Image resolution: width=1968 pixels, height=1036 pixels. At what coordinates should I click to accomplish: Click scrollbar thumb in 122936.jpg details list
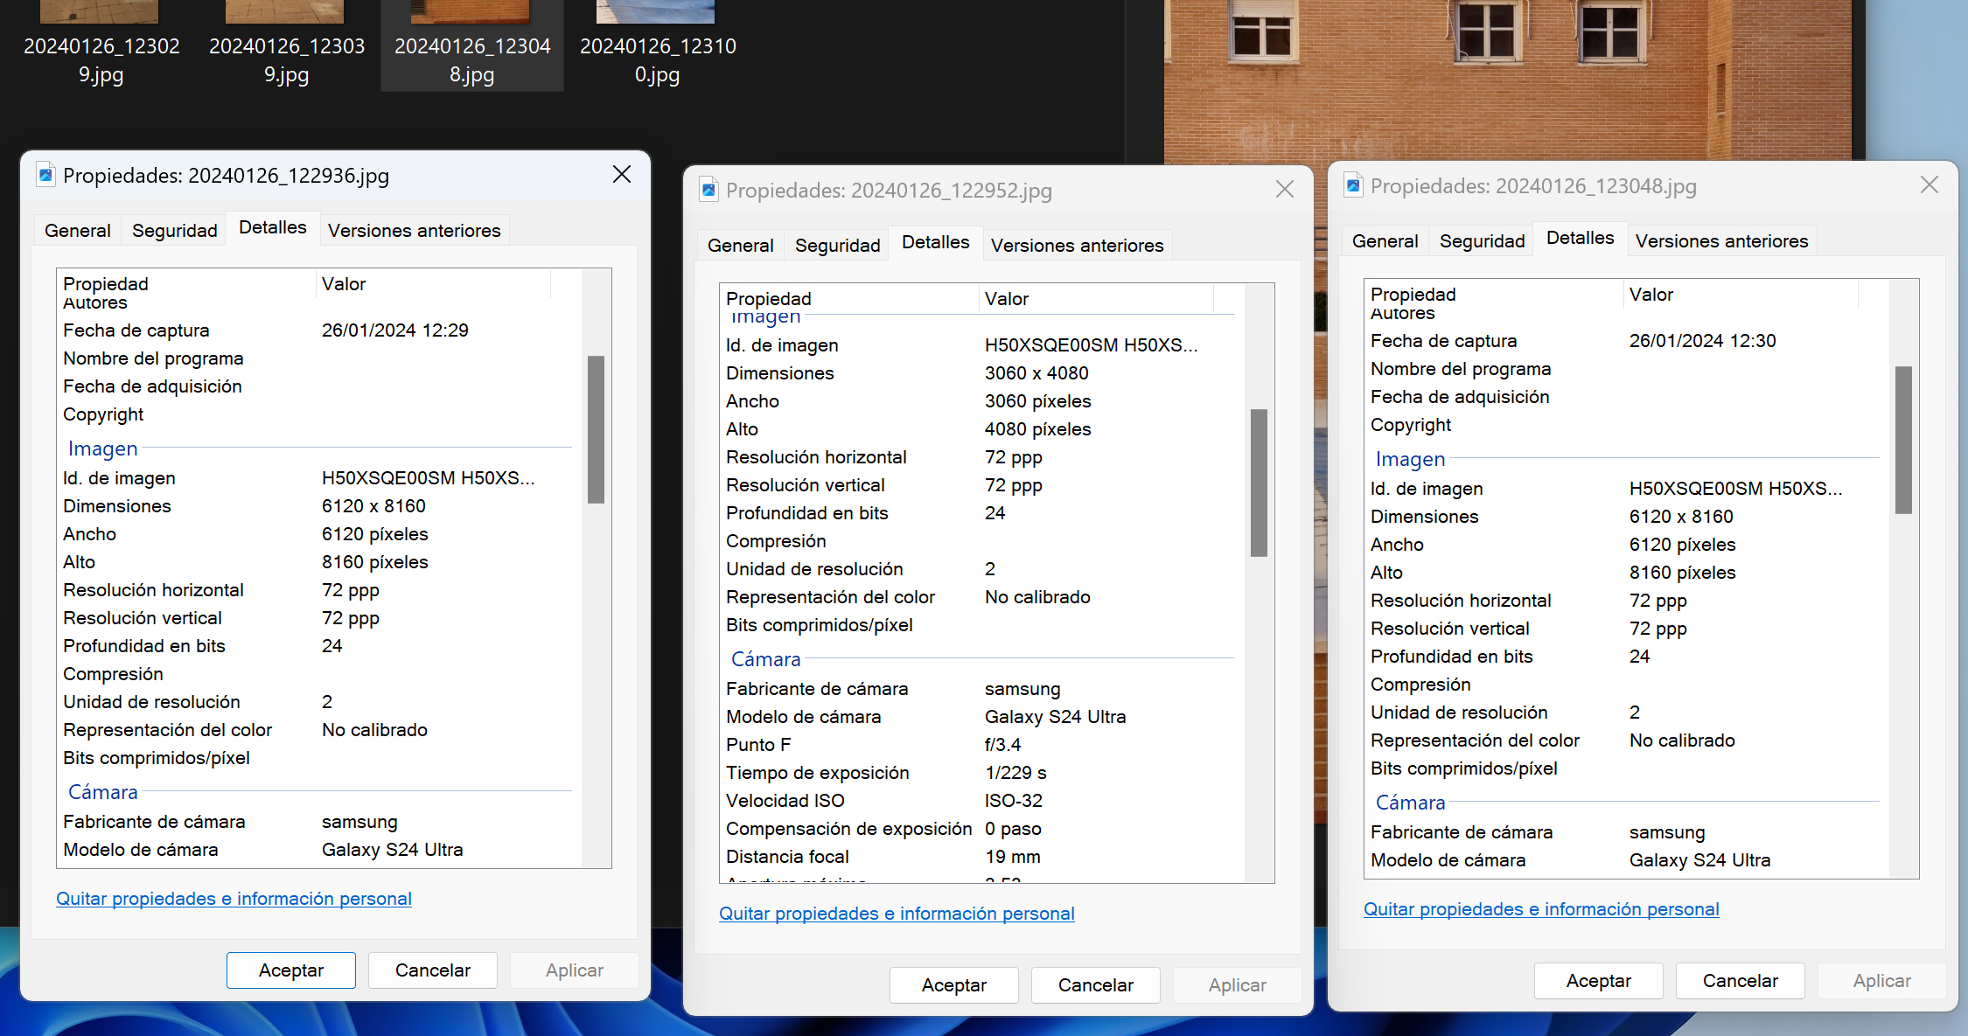(x=596, y=428)
